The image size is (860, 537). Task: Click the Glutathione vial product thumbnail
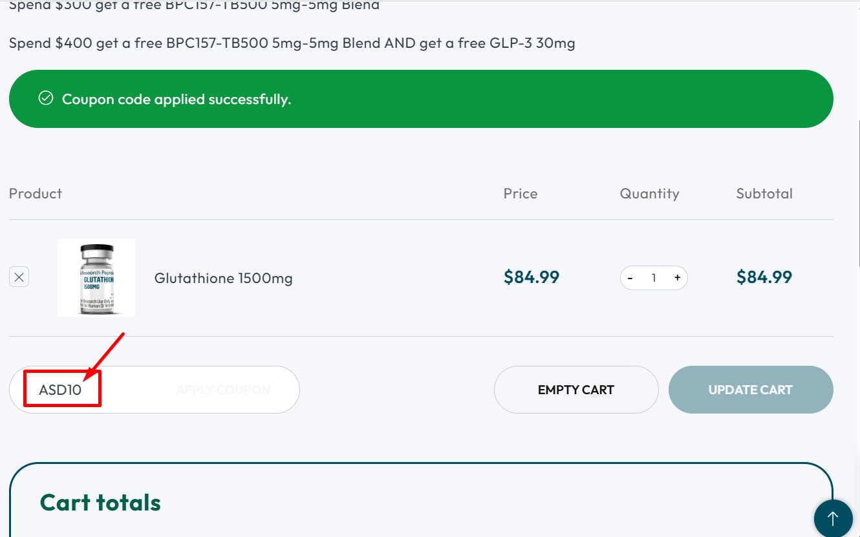[96, 277]
